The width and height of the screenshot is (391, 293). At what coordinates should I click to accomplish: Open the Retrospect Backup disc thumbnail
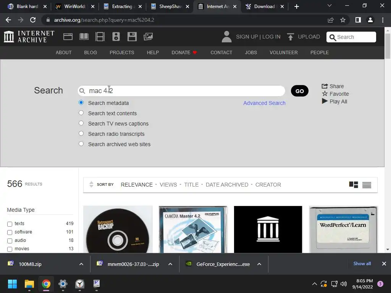118,229
